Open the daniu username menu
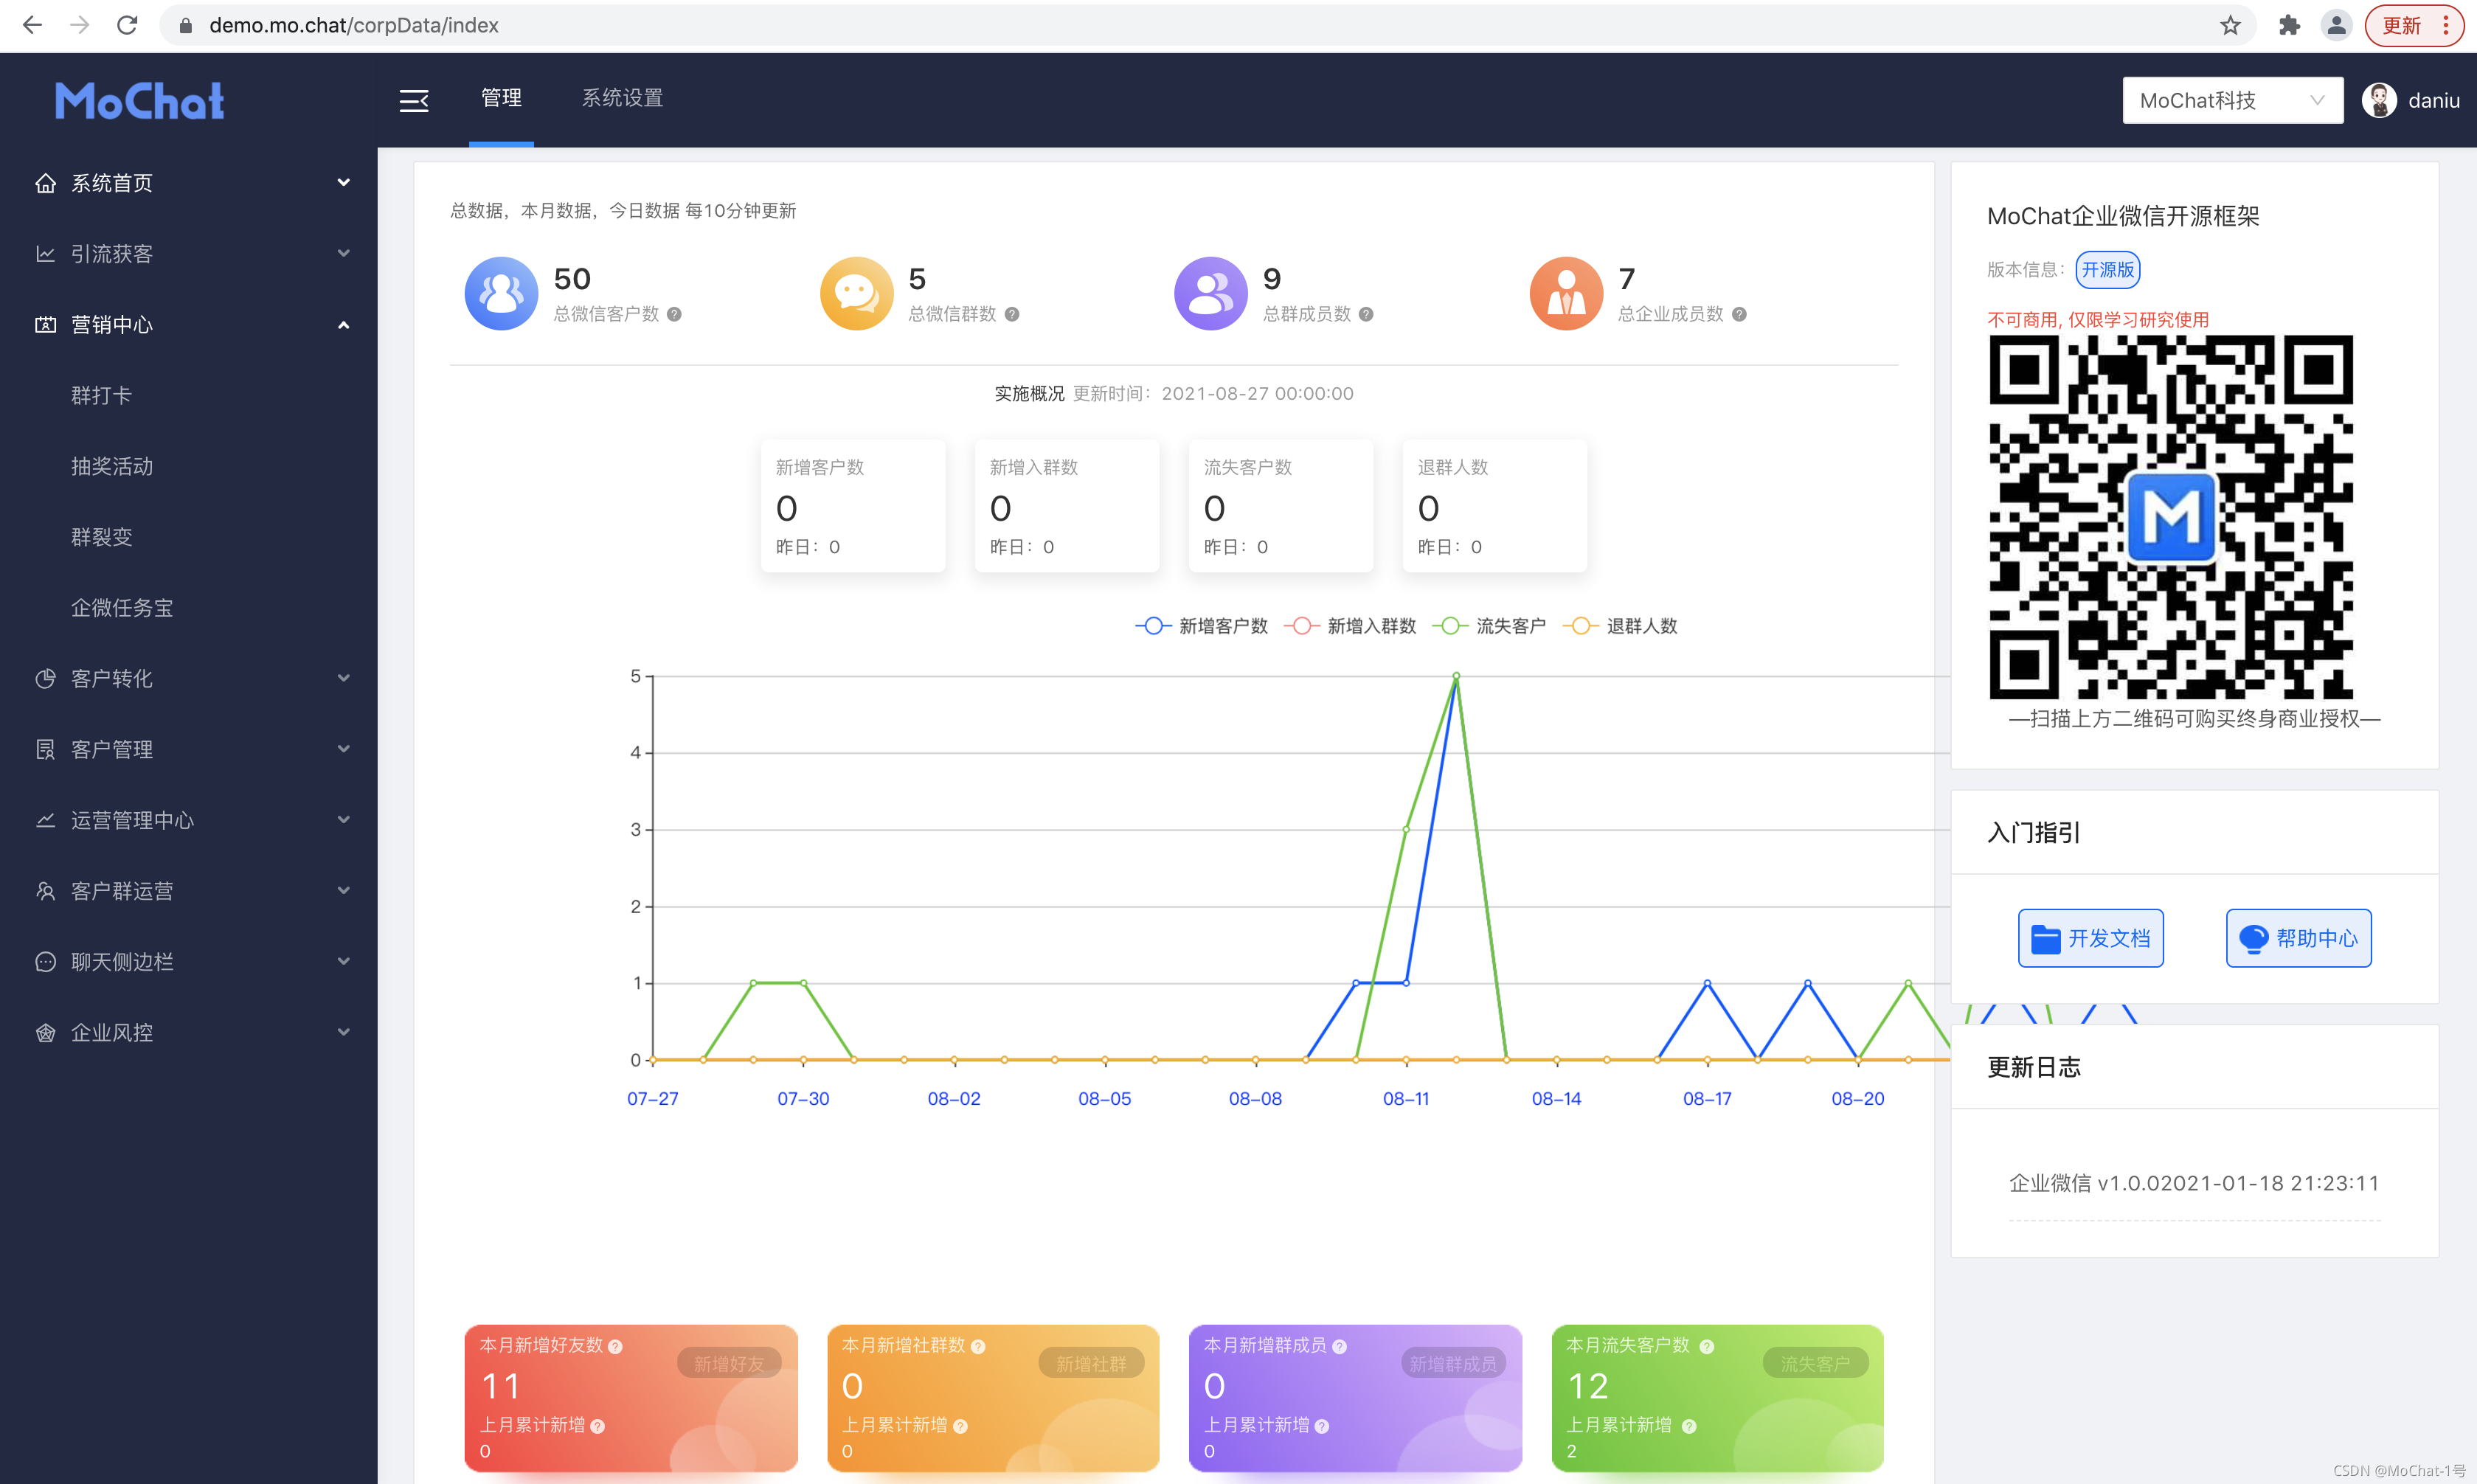The height and width of the screenshot is (1484, 2477). 2433,100
